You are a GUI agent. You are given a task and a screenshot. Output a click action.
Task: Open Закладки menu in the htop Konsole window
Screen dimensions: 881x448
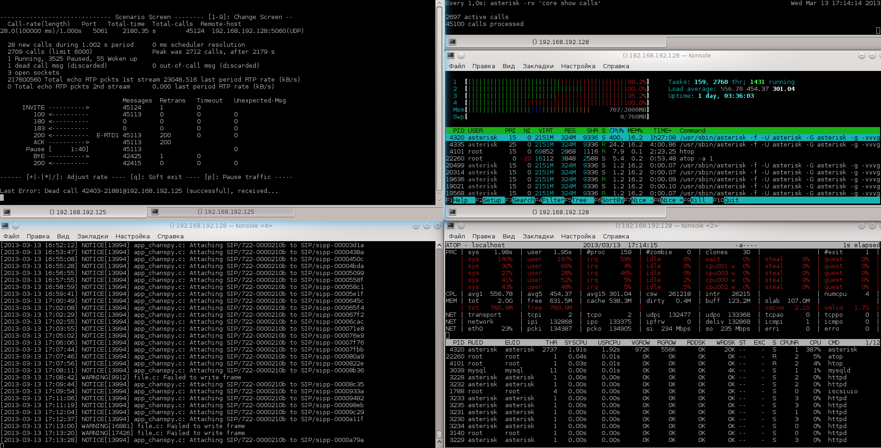click(538, 66)
